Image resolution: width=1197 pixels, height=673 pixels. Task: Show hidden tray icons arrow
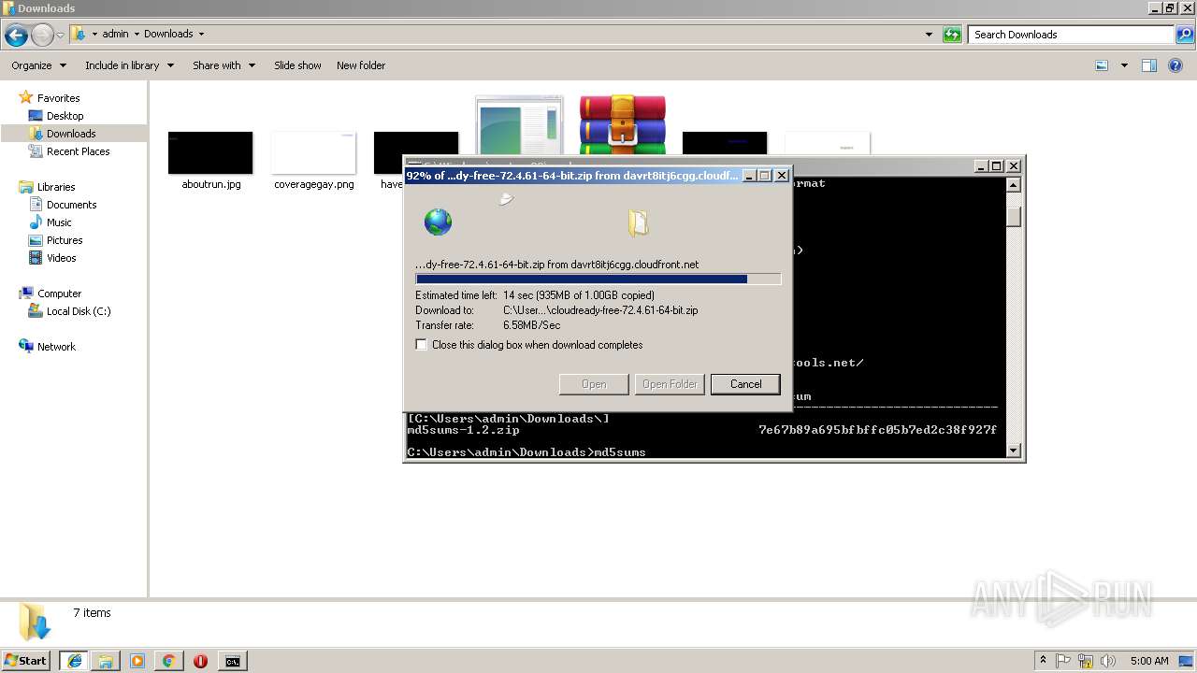point(1043,661)
